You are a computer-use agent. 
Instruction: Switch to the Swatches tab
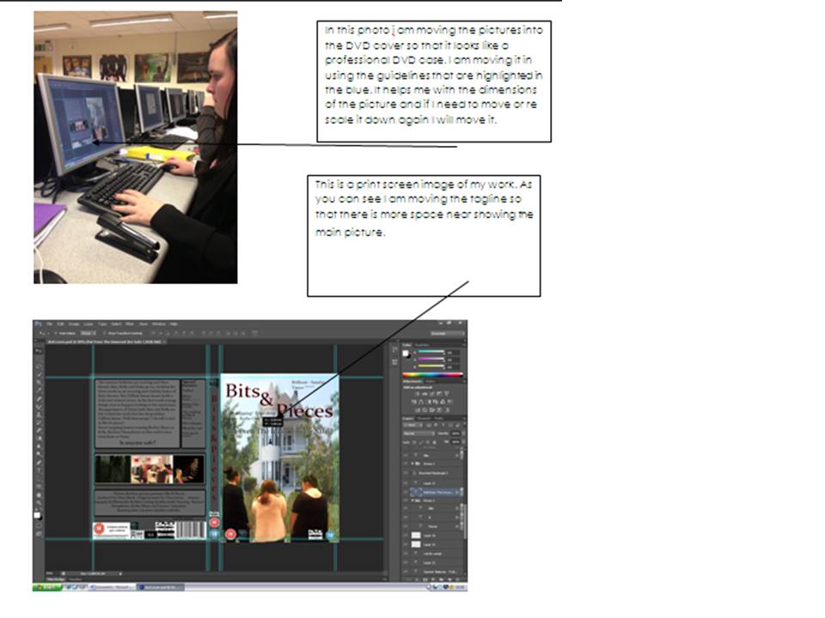tap(421, 345)
